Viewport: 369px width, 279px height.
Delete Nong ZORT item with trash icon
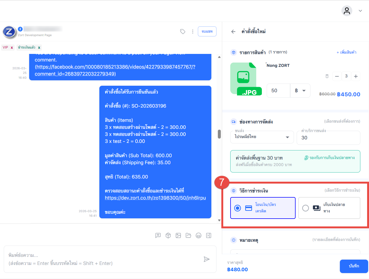[x=327, y=76]
